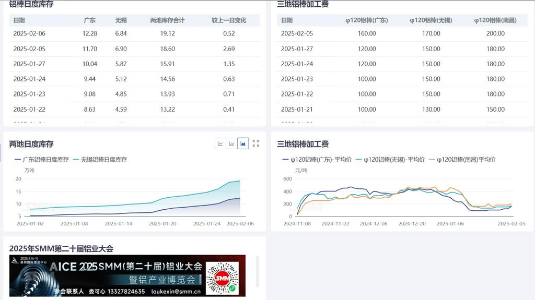Viewport: 535px width, 300px height.
Task: Click the 两地库存合计 column header
Action: tap(167, 20)
